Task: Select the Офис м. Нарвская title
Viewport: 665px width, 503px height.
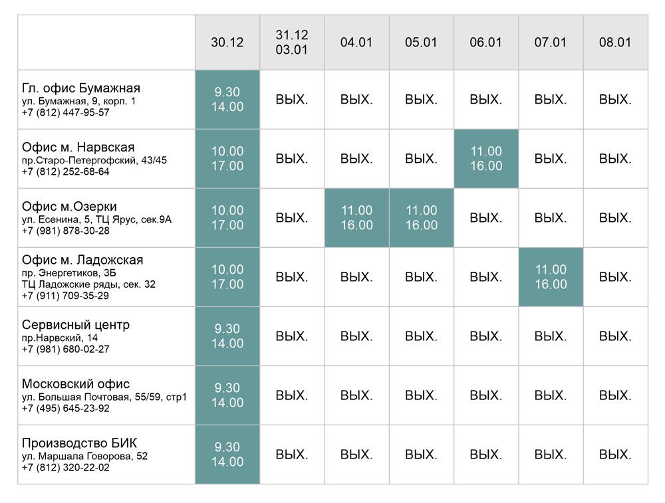Action: coord(78,148)
